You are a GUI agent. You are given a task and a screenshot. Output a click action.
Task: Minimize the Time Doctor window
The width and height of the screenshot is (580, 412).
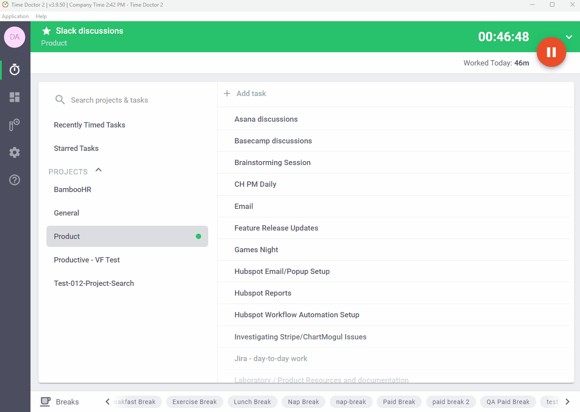[532, 5]
